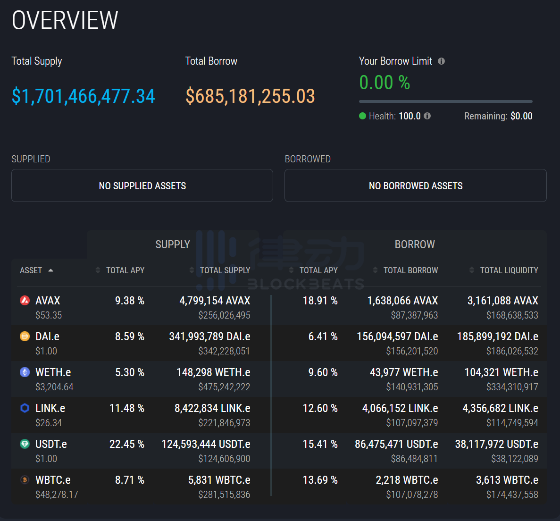
Task: Click the info icon next to Health 100.0
Action: point(427,116)
